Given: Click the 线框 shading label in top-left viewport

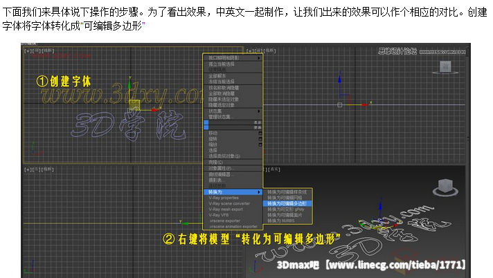Looking at the screenshot, I should pos(48,51).
